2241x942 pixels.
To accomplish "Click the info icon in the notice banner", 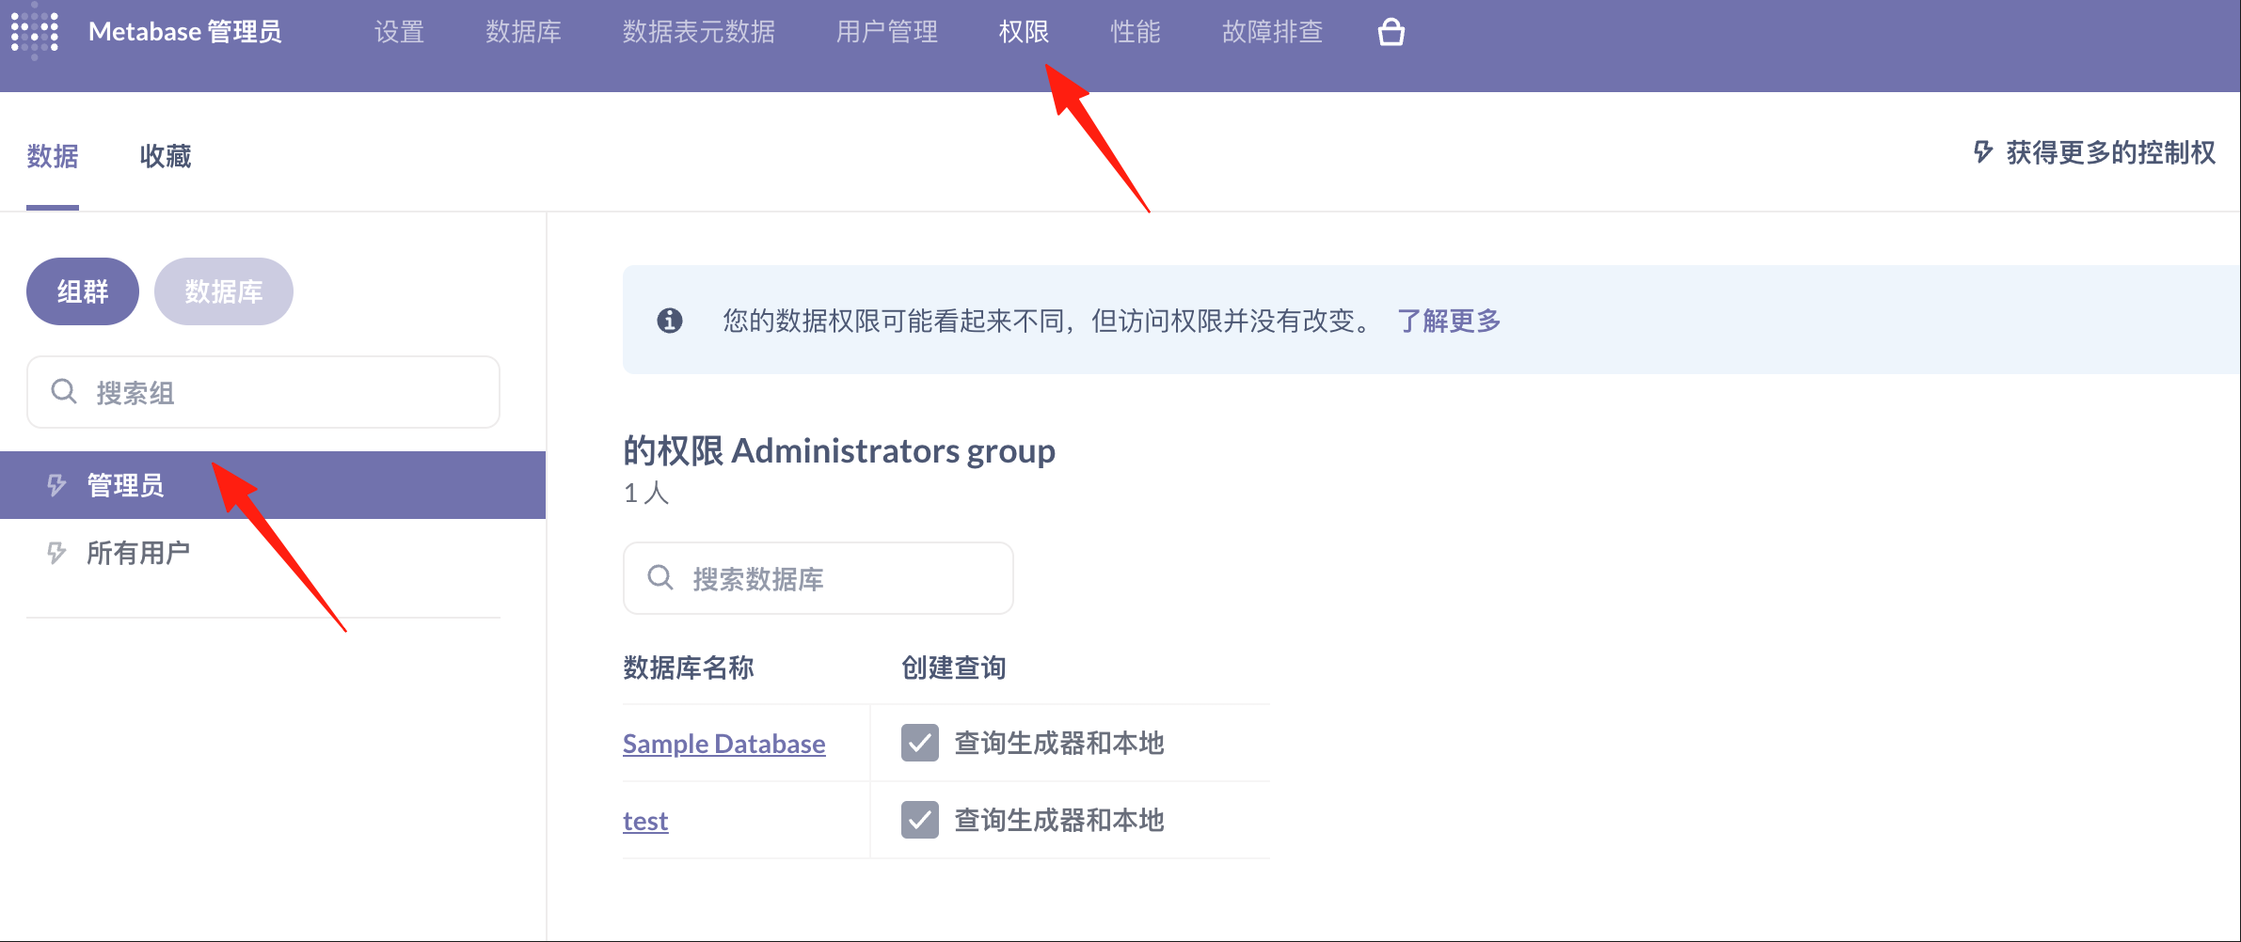I will [x=669, y=321].
